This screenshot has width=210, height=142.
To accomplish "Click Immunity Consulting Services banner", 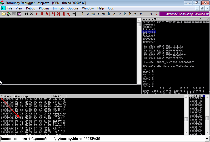I will 185,14.
